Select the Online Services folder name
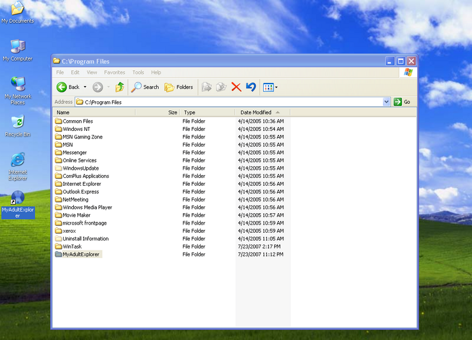This screenshot has height=340, width=472. click(80, 160)
